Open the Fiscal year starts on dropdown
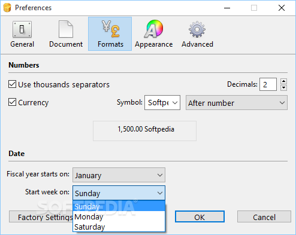The height and width of the screenshot is (235, 296). [119, 175]
